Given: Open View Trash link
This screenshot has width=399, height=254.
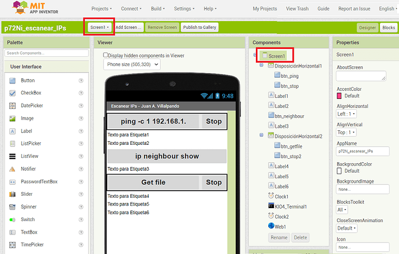Looking at the screenshot, I should (x=297, y=9).
